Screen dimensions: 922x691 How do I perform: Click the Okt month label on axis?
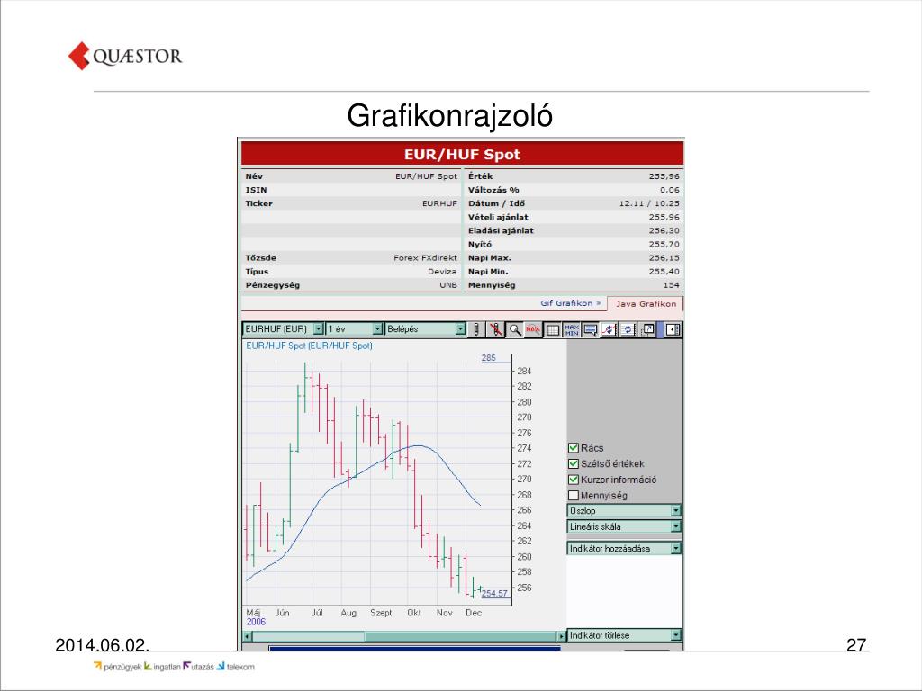point(414,612)
